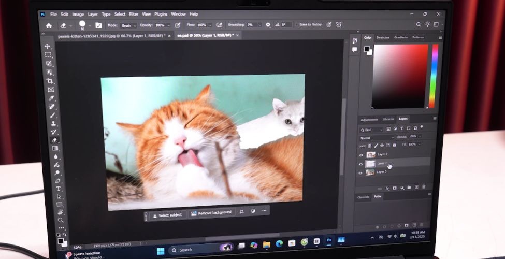Enable the Erase to History checkbox

click(x=296, y=24)
